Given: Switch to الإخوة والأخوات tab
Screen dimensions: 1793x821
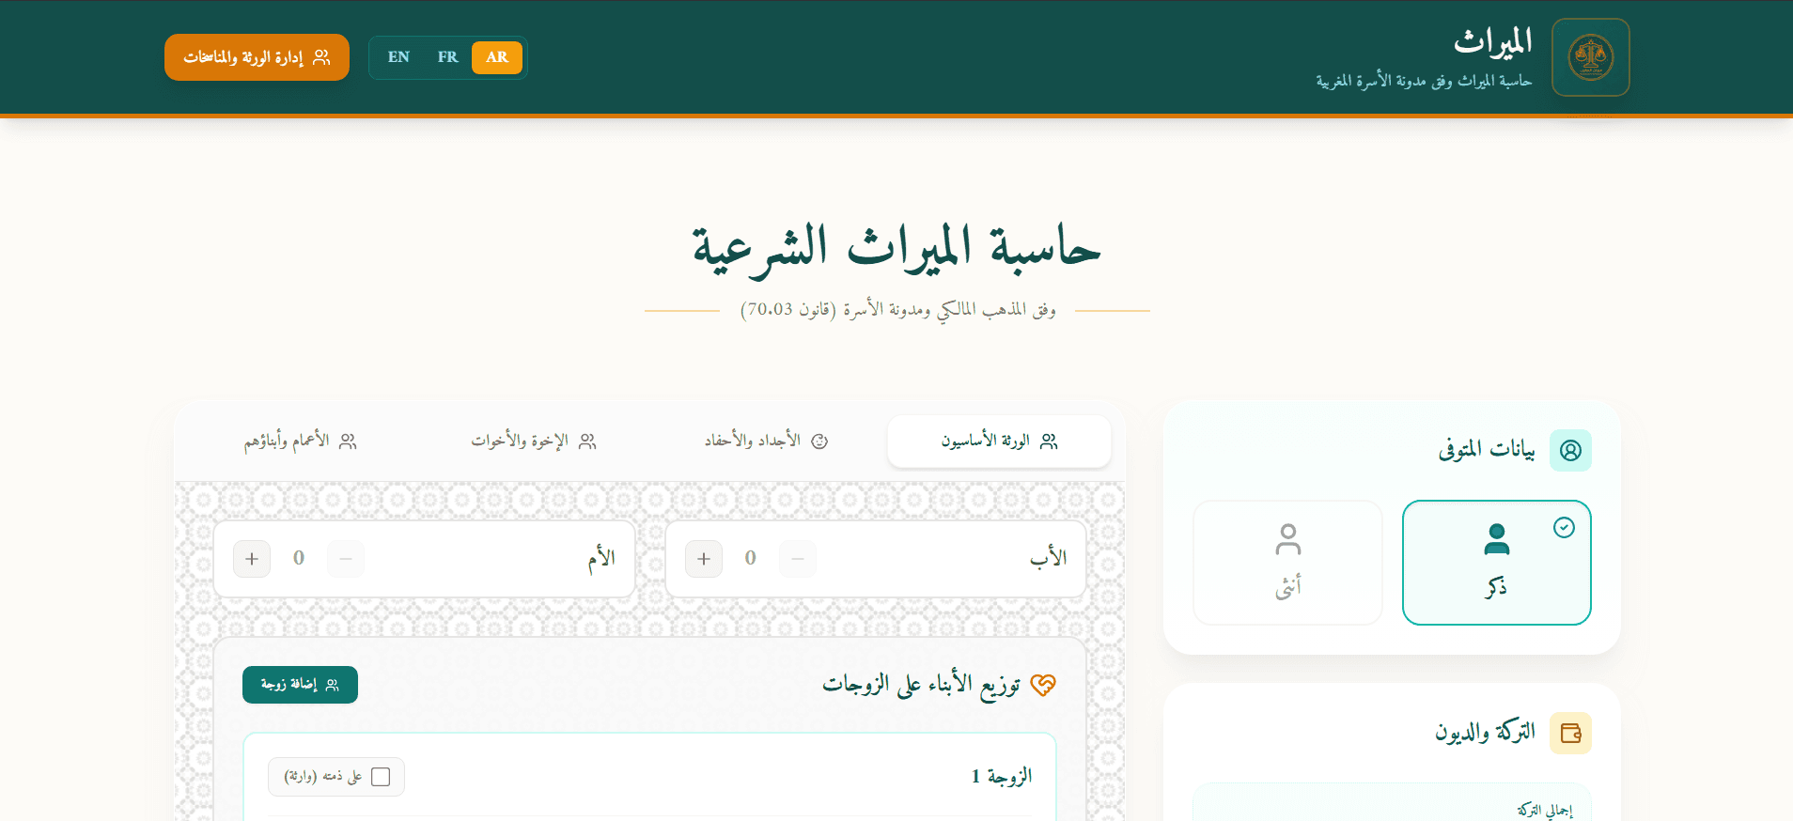Looking at the screenshot, I should 534,441.
